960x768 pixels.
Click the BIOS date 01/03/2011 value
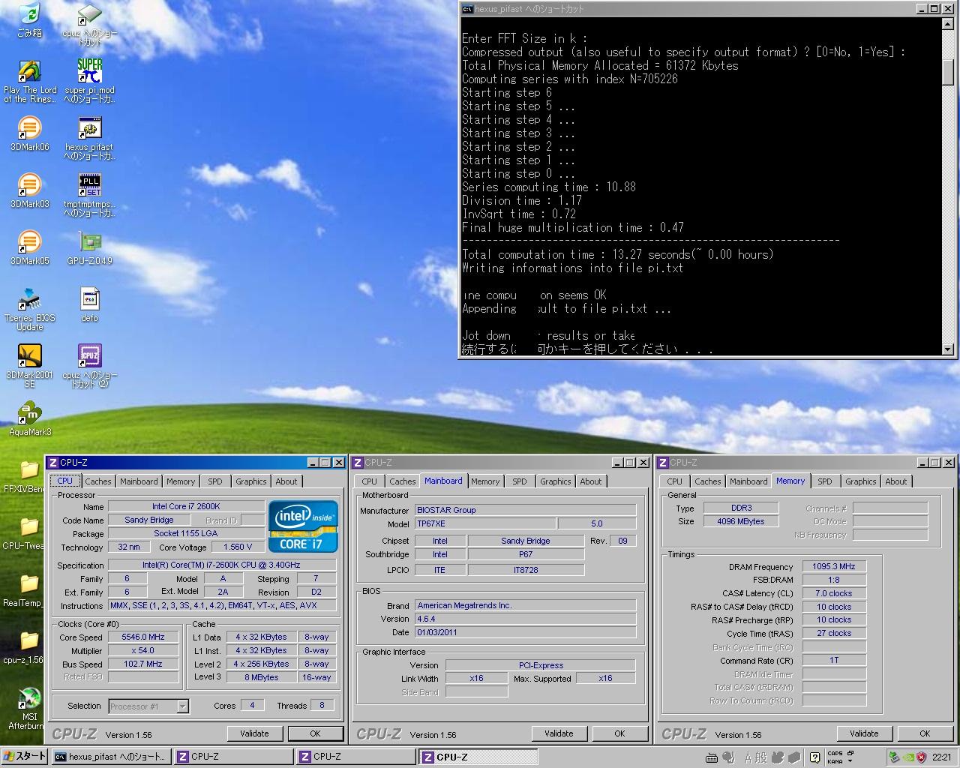tap(526, 632)
